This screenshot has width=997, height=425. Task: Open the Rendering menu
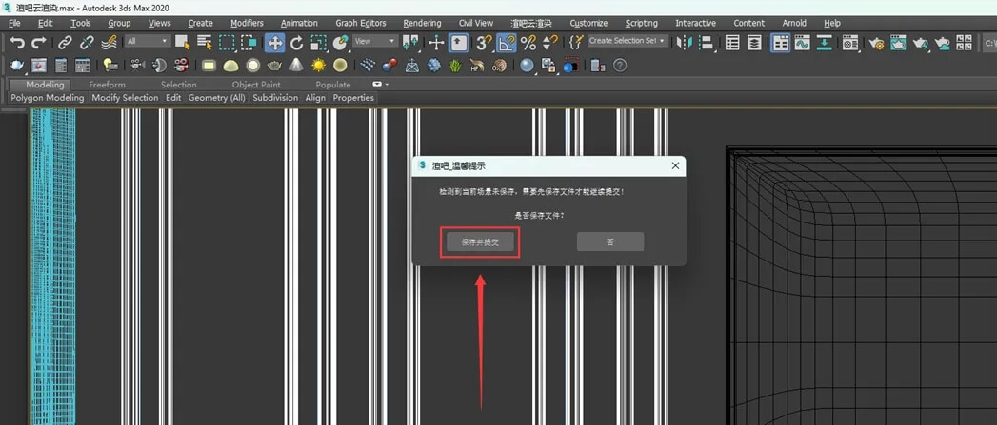[422, 23]
